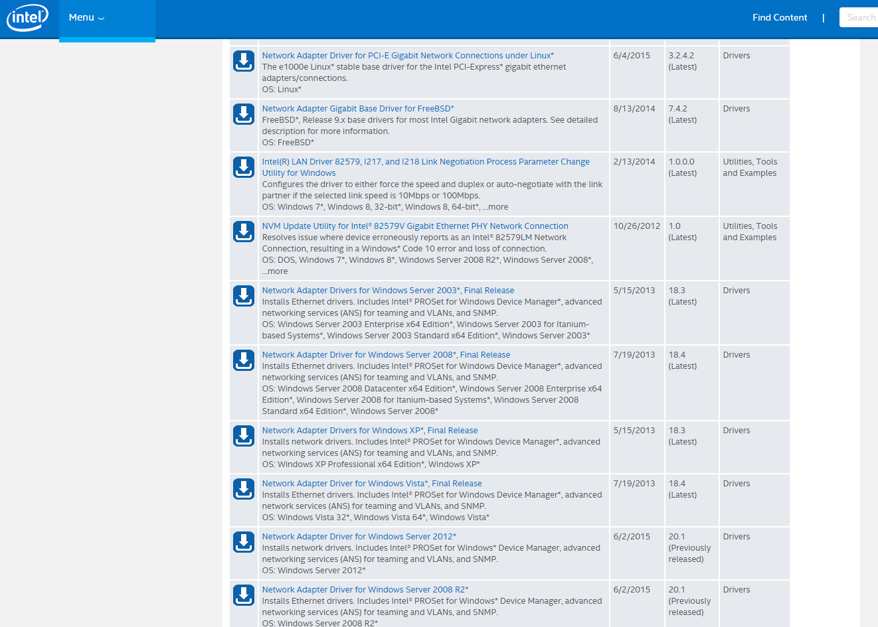The height and width of the screenshot is (627, 878).
Task: Click 'Utilities, Tools and Examples' in NVM Update row
Action: coord(750,232)
